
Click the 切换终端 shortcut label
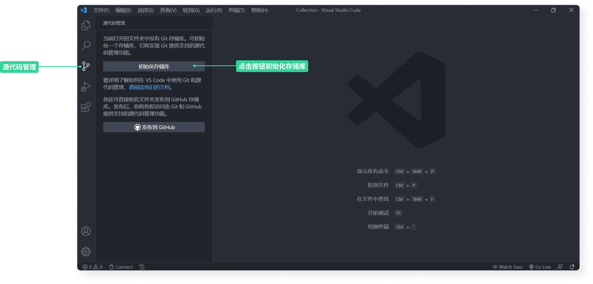(x=378, y=227)
